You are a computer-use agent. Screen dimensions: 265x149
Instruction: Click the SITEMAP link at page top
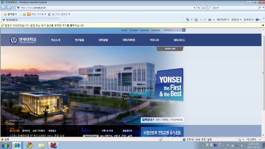134,31
